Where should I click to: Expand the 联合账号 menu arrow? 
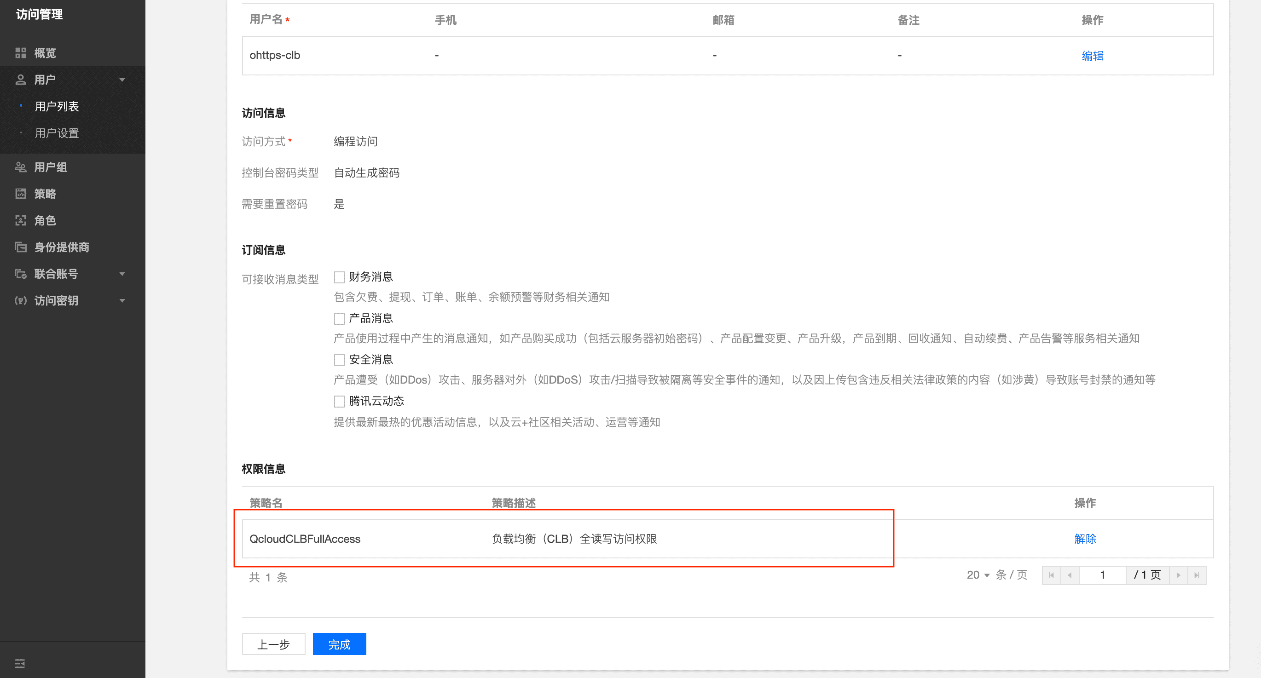click(x=122, y=274)
